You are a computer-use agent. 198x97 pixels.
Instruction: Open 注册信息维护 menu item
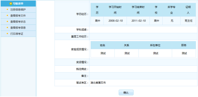coord(18,9)
